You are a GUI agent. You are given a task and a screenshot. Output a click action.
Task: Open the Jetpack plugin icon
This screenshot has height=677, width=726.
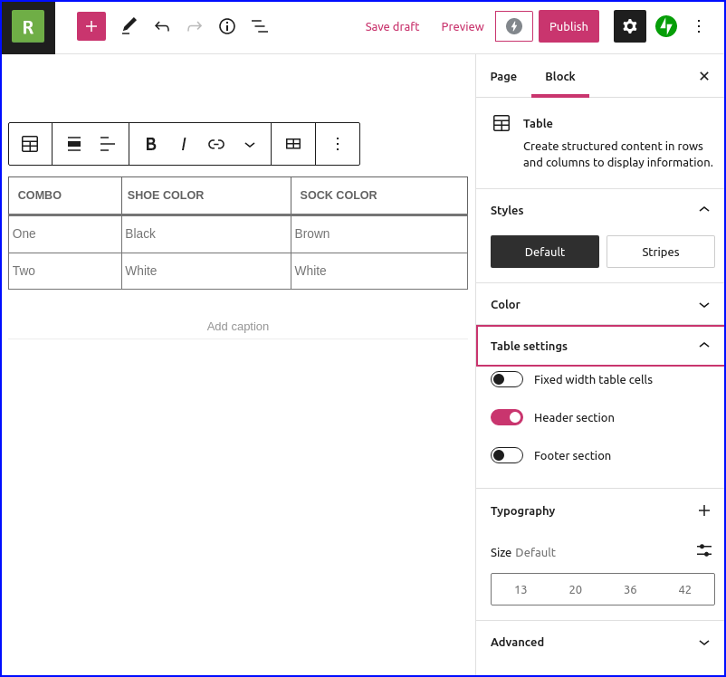(666, 26)
